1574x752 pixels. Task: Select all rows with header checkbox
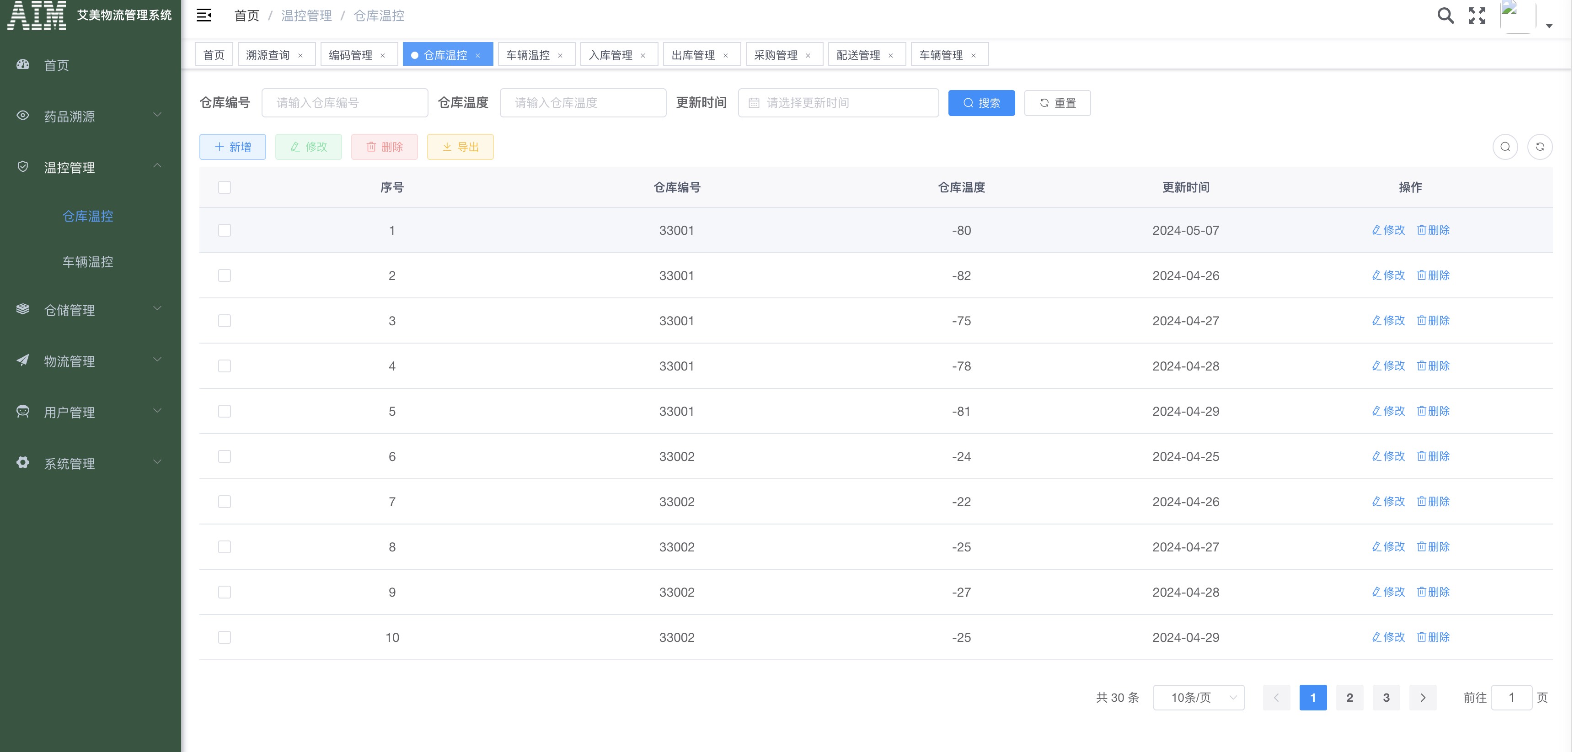pyautogui.click(x=224, y=187)
